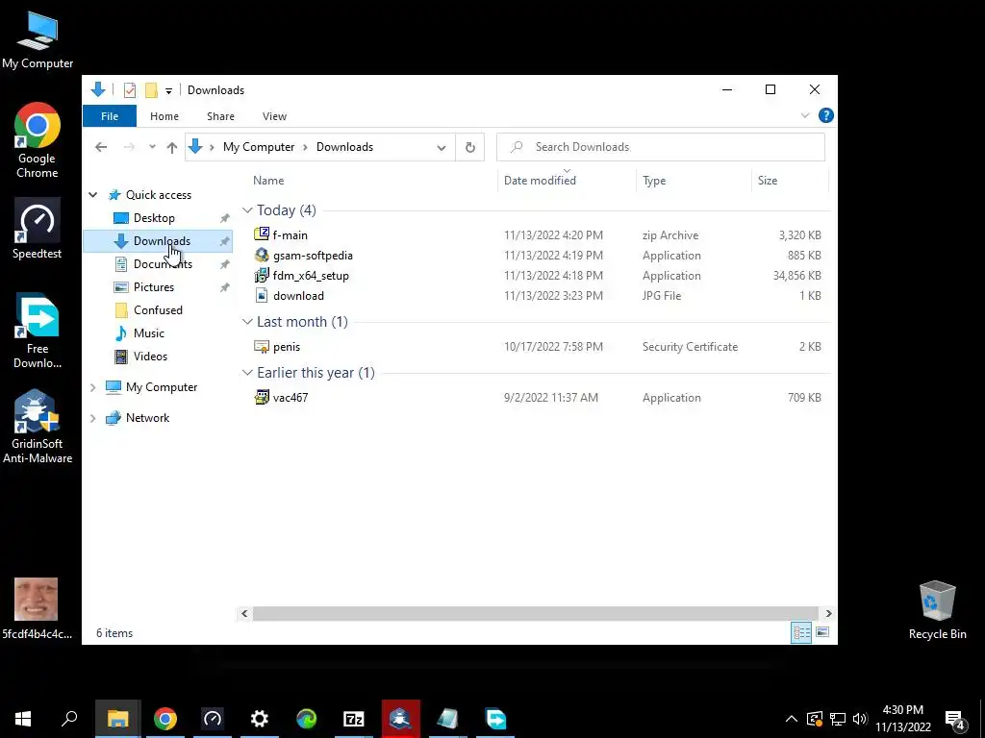Open taskbar search magnifier

tap(69, 719)
